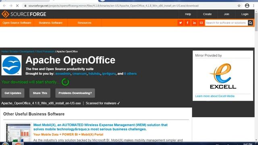Open the Browse breadcrumb link
This screenshot has width=258, height=145.
[14, 52]
